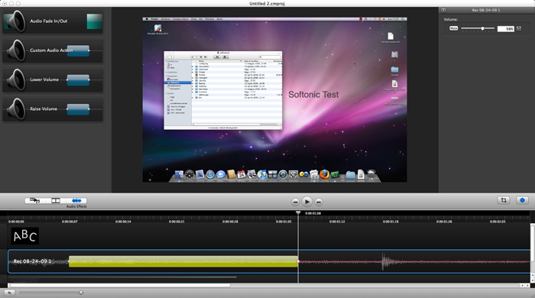535x298 pixels.
Task: Click the Untitled 2.cmproj window title
Action: [267, 3]
